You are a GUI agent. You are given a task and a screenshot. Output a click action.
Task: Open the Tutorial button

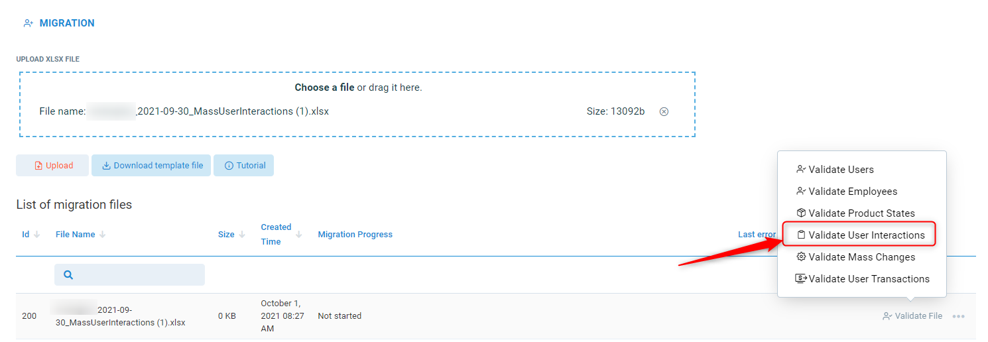coord(244,166)
